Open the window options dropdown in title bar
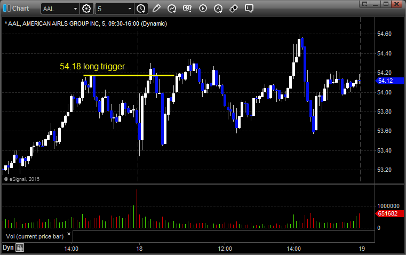 click(365, 4)
